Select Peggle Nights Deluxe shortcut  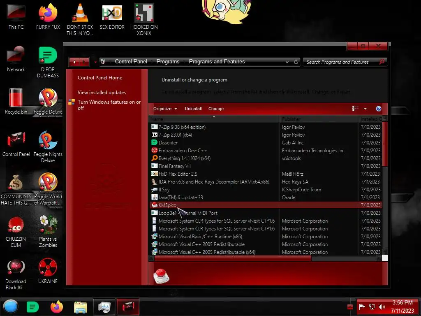click(48, 147)
